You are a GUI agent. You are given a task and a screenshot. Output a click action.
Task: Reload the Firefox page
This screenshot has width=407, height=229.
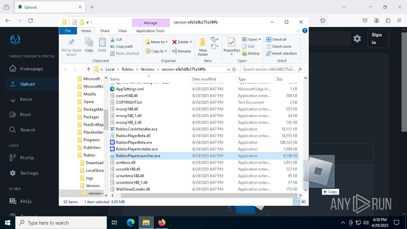point(31,20)
